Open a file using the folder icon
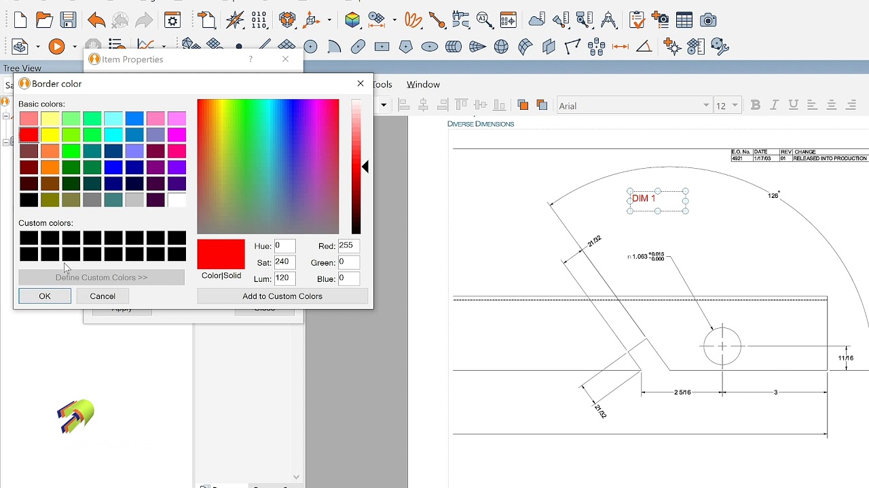 click(x=44, y=20)
